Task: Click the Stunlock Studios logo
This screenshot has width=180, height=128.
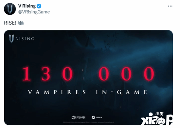Action: 79,118
